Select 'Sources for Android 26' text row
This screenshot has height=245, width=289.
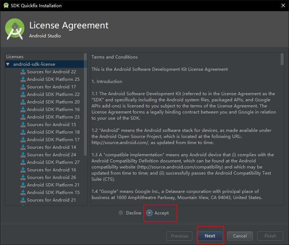(52, 177)
